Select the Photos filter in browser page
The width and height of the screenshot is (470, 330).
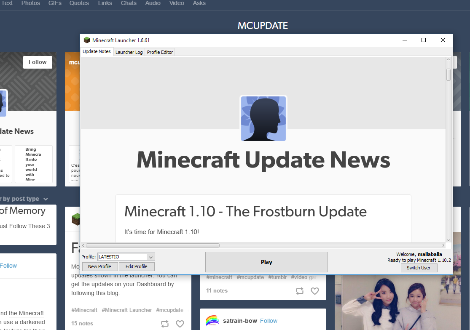pyautogui.click(x=31, y=3)
